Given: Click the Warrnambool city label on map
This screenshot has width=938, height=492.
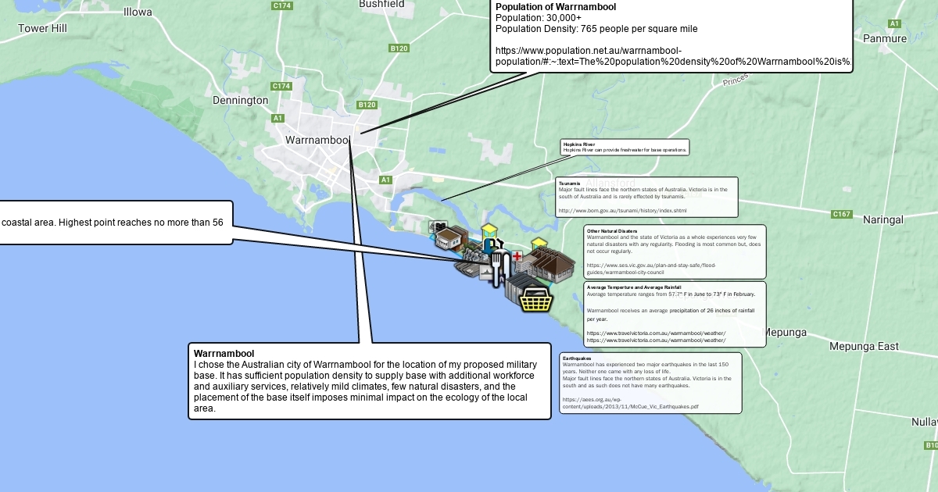Looking at the screenshot, I should [317, 140].
